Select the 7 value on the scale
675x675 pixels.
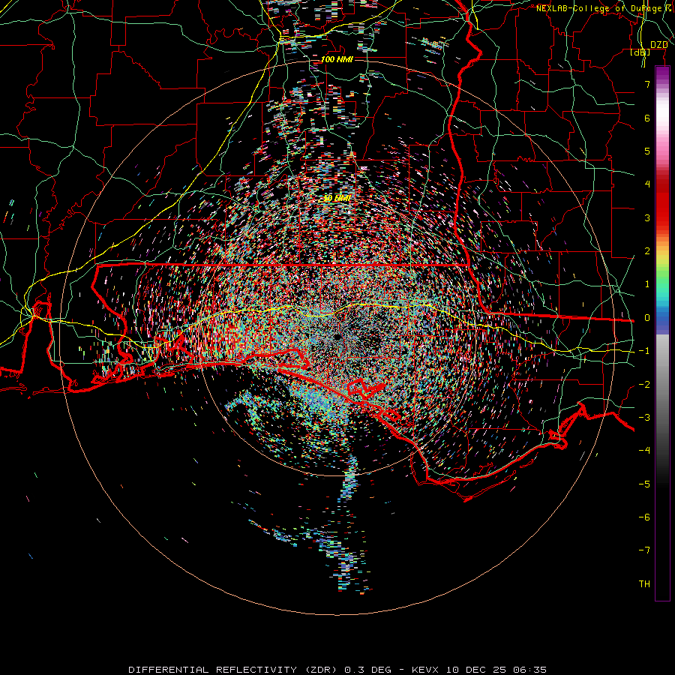point(647,84)
